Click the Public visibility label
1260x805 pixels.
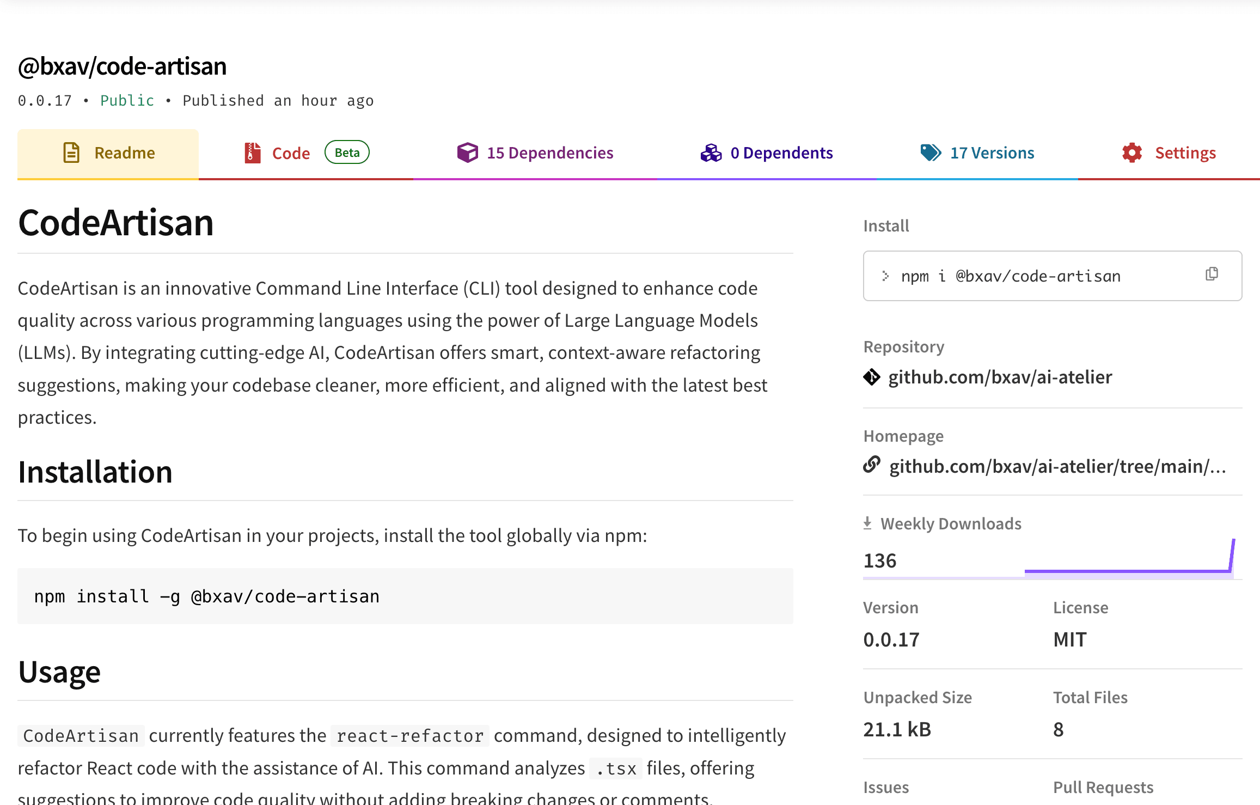(127, 101)
